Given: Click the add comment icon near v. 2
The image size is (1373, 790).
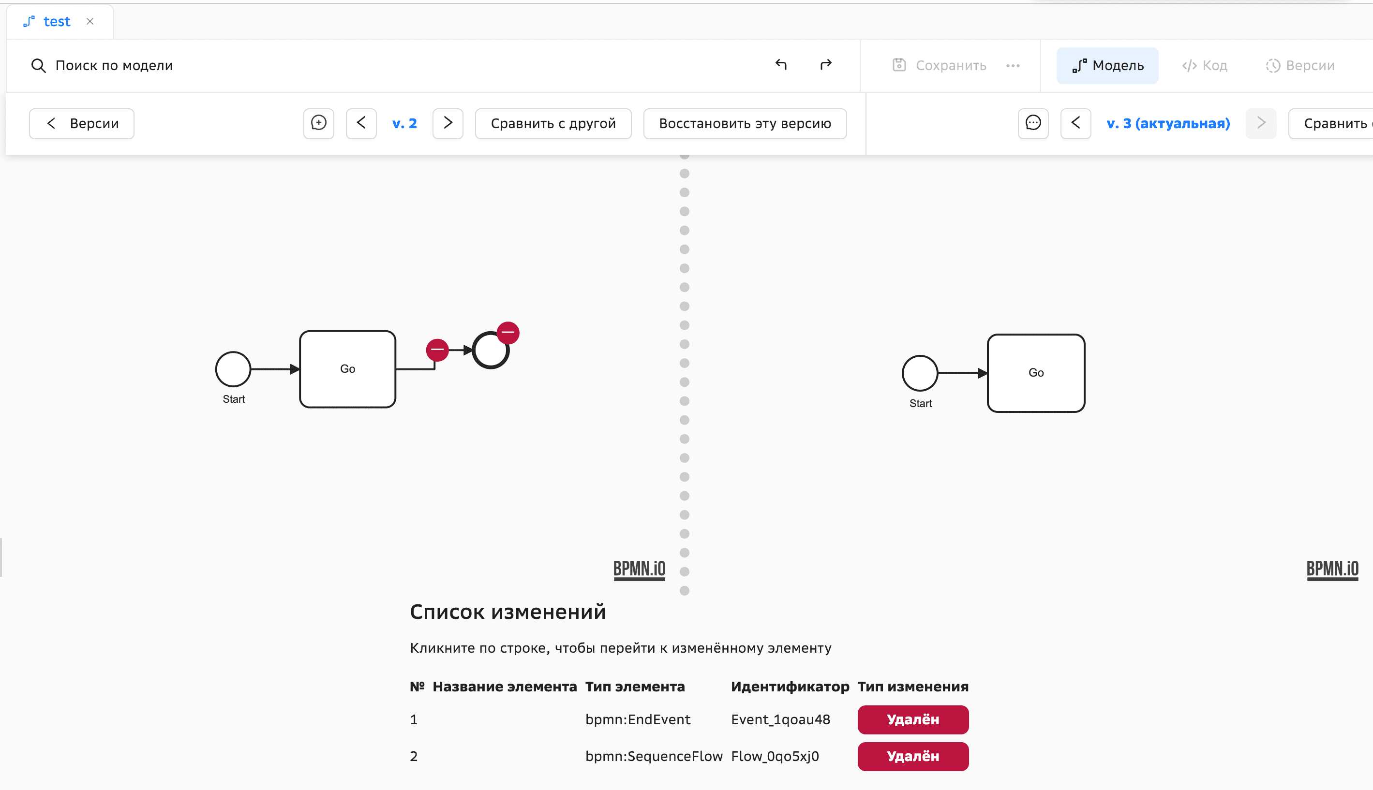Looking at the screenshot, I should point(319,123).
